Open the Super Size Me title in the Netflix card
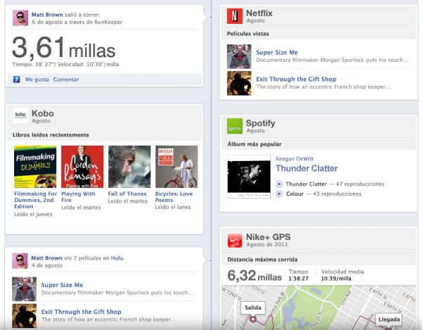This screenshot has width=422, height=330. [x=277, y=52]
